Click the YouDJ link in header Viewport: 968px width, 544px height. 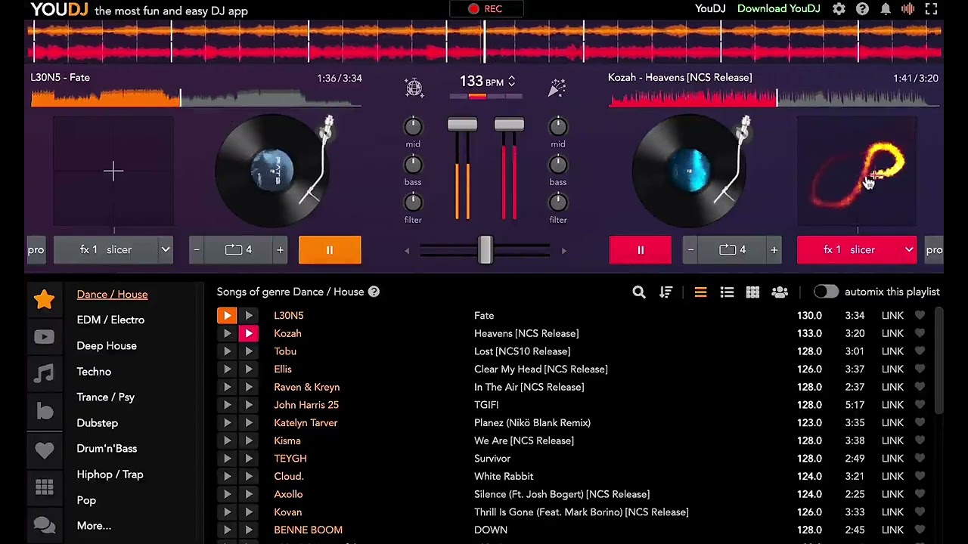point(710,9)
